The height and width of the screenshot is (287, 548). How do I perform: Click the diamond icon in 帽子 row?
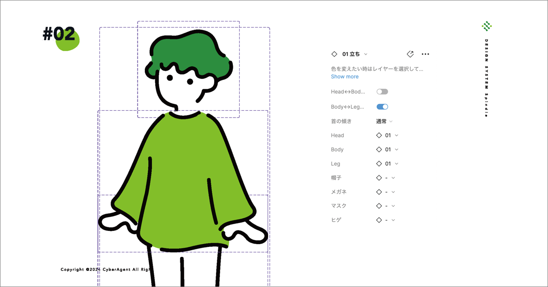click(379, 178)
